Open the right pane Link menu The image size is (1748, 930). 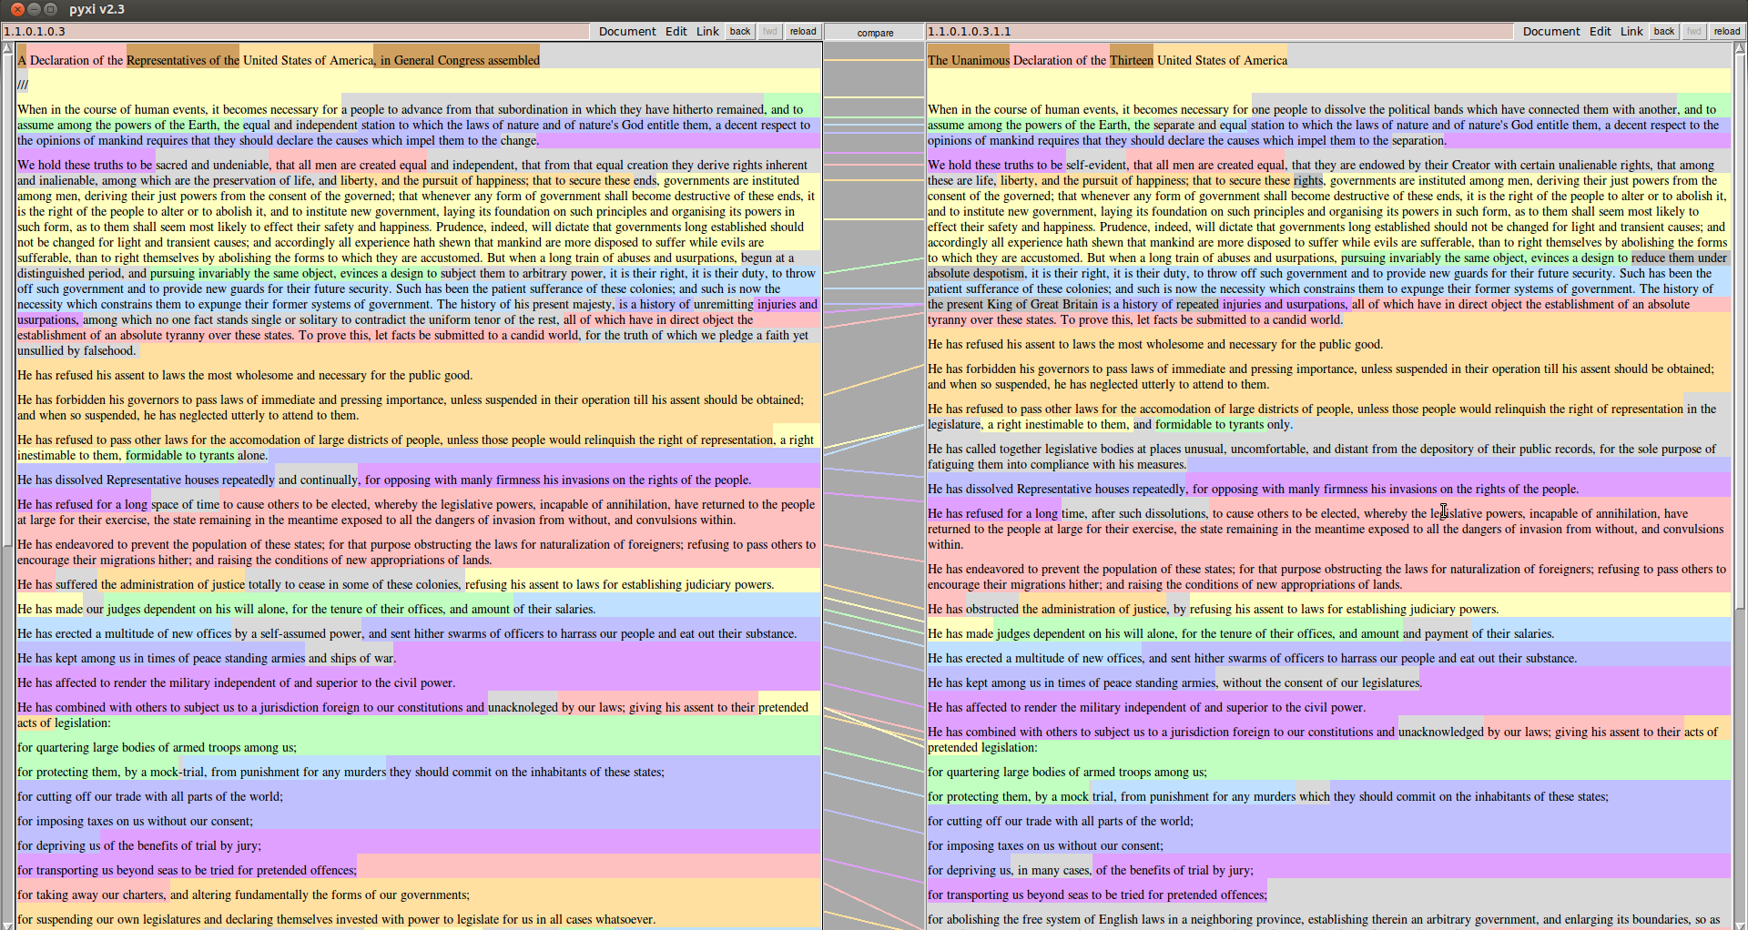(x=1631, y=32)
